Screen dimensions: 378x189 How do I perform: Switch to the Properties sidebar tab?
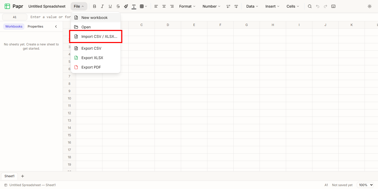pos(35,27)
